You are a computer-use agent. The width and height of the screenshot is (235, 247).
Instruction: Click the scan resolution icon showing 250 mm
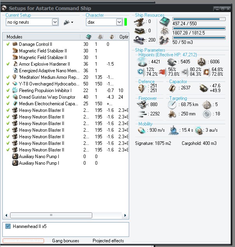click(172, 114)
